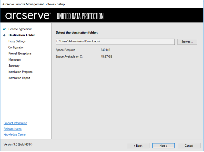Click the Next > button
The width and height of the screenshot is (204, 152).
(x=164, y=146)
